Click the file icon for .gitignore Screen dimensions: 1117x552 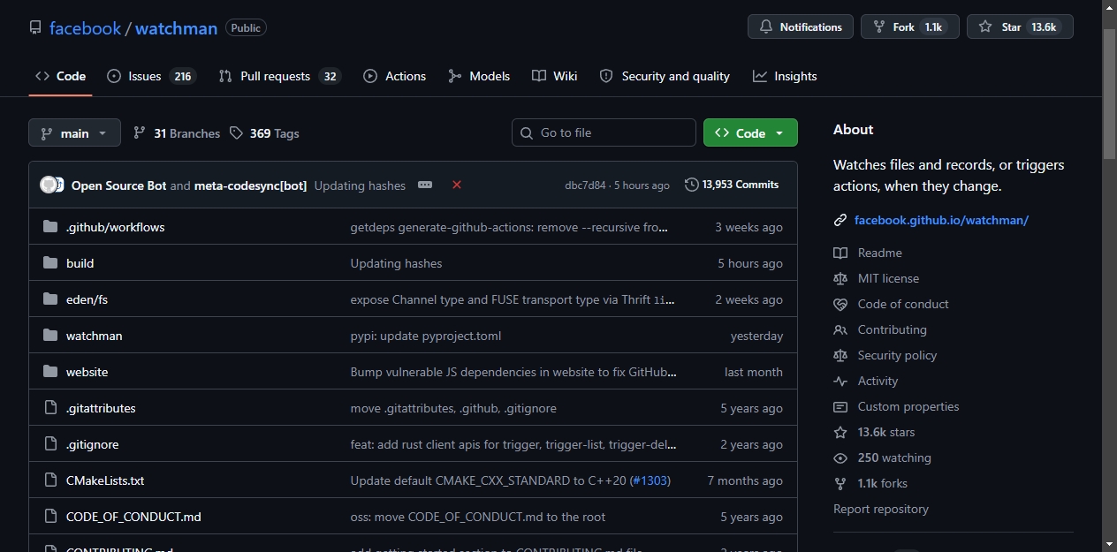pos(50,444)
